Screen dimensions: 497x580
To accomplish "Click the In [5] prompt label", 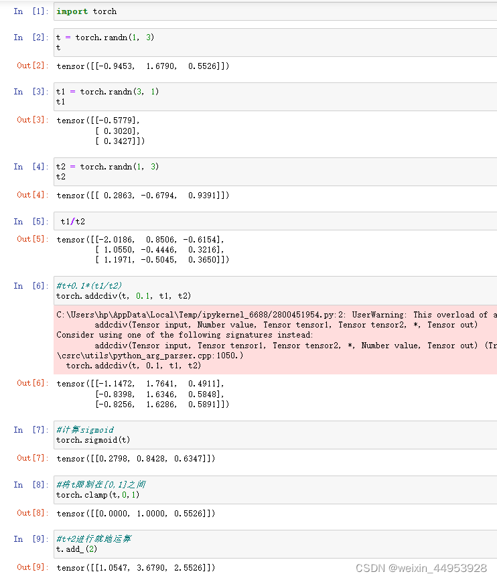I will (x=31, y=222).
